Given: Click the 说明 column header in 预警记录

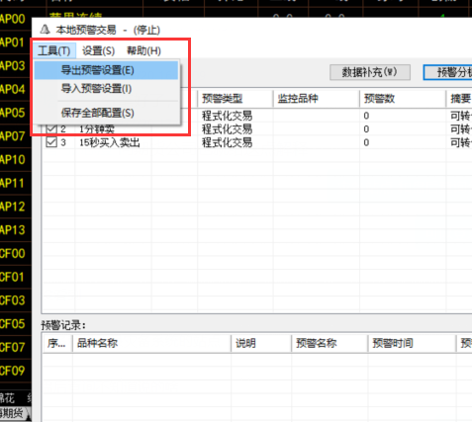Looking at the screenshot, I should (261, 343).
